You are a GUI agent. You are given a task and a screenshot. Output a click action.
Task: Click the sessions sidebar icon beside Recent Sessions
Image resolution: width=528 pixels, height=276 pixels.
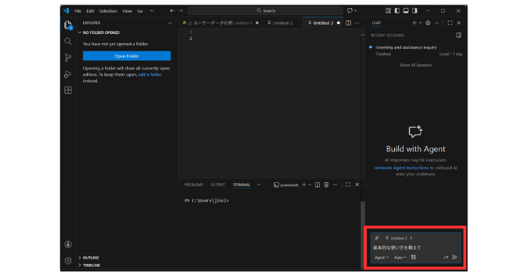tap(458, 36)
